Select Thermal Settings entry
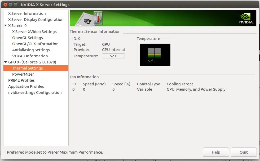260x161 pixels. click(x=36, y=68)
